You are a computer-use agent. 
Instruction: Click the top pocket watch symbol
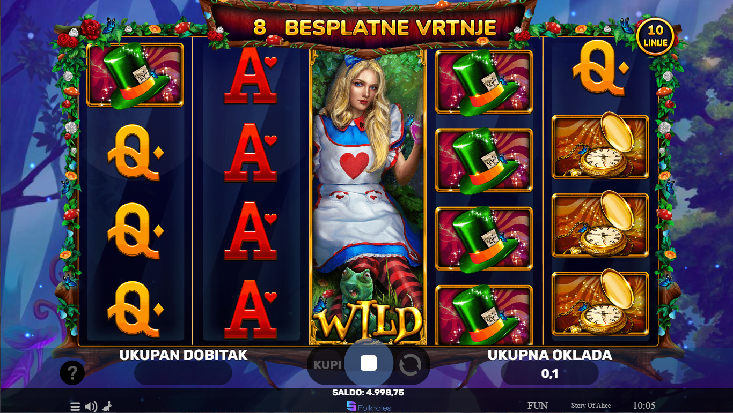(x=600, y=147)
